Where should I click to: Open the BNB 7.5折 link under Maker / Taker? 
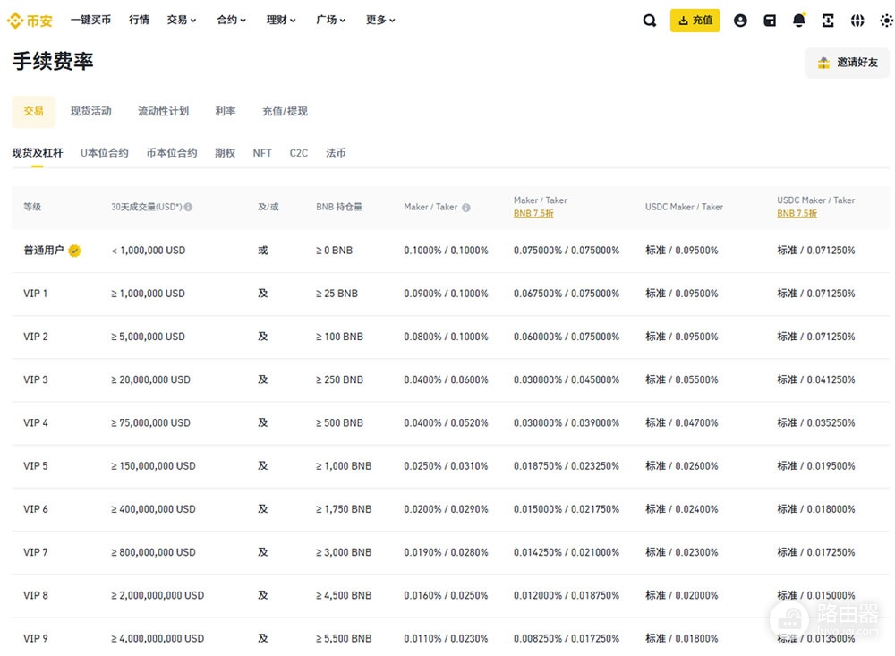pos(533,214)
